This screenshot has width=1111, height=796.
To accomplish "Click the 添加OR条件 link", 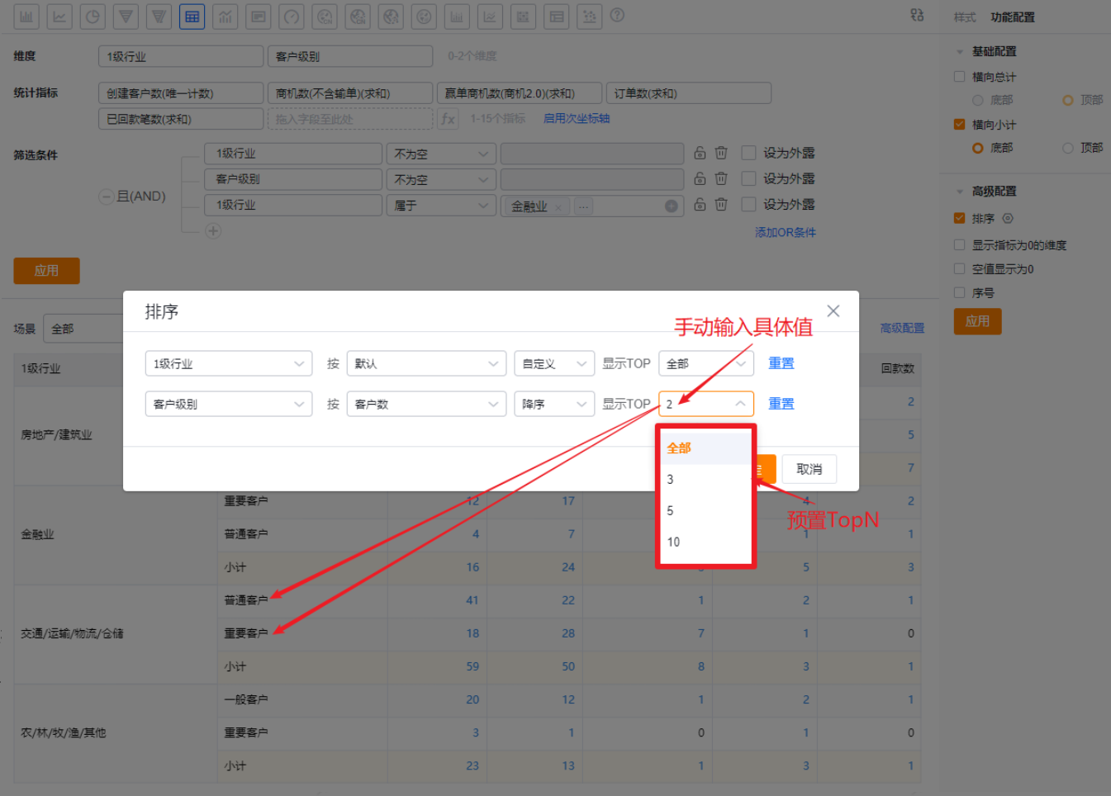I will click(785, 233).
